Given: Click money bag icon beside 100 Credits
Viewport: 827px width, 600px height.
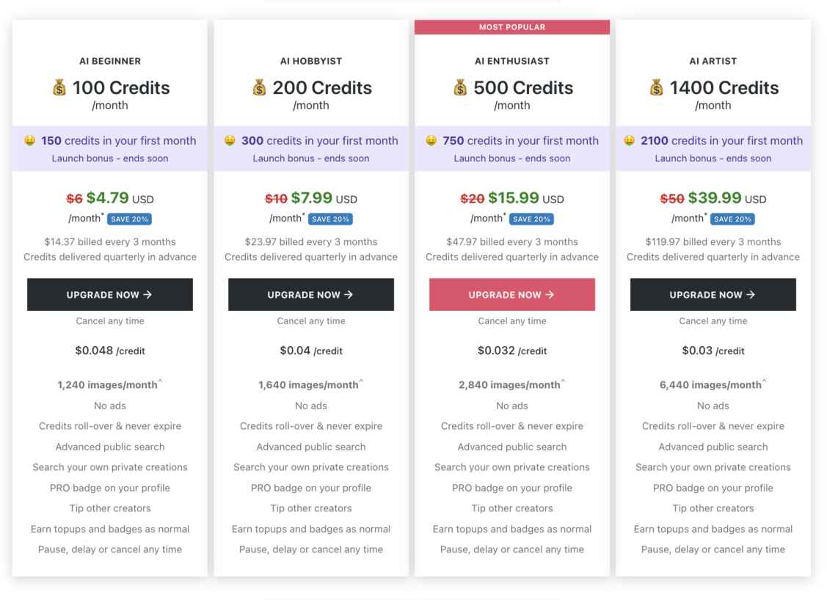Looking at the screenshot, I should click(x=59, y=87).
